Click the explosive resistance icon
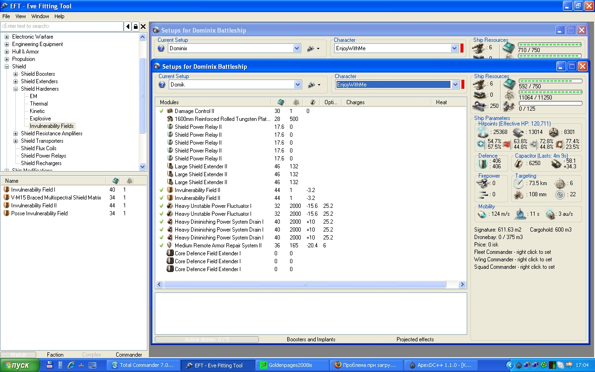 point(559,144)
